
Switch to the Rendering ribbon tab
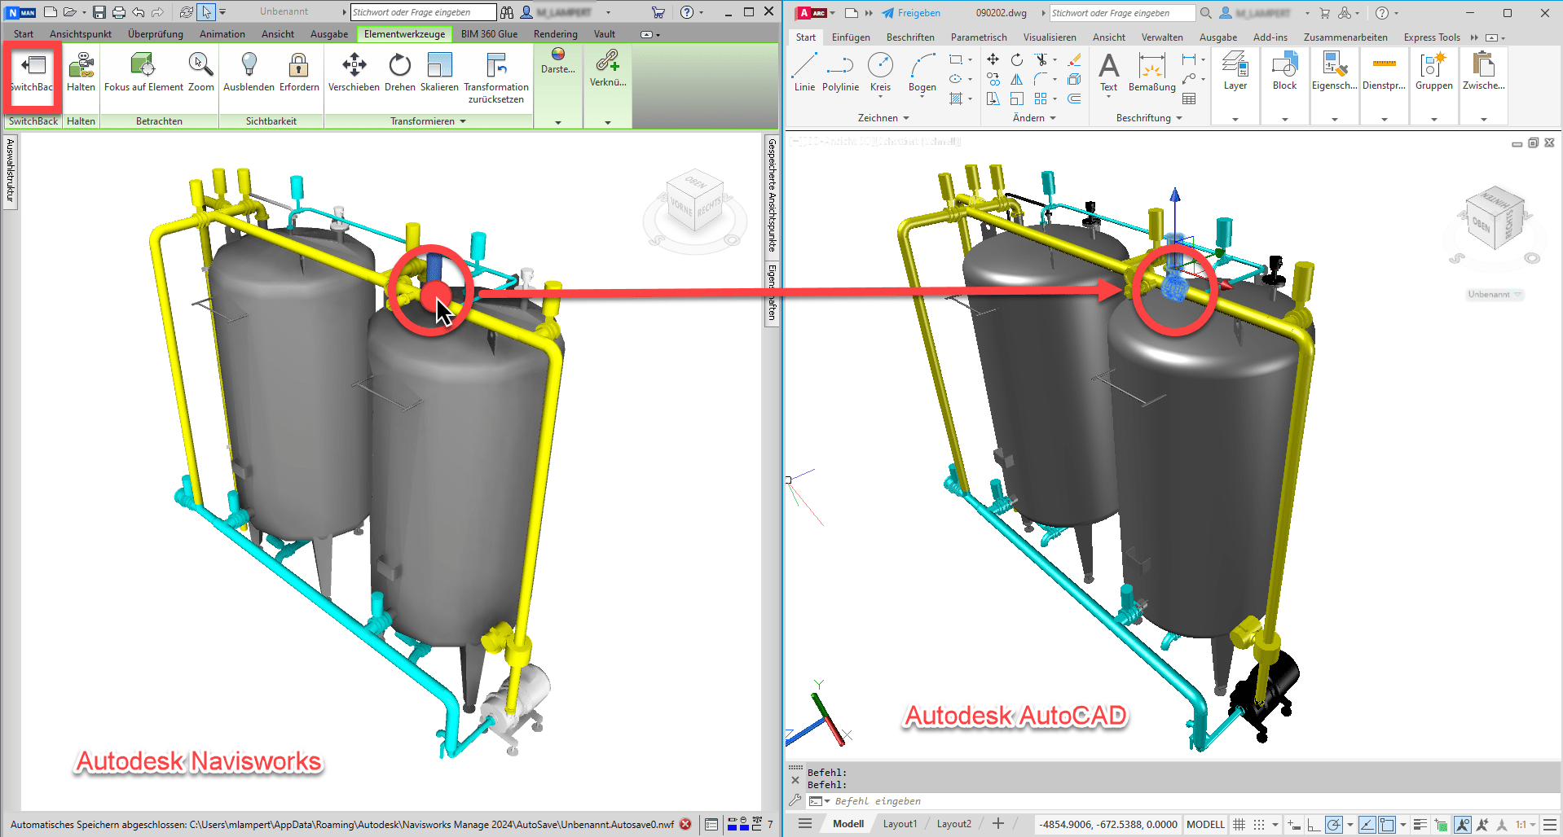pyautogui.click(x=555, y=34)
